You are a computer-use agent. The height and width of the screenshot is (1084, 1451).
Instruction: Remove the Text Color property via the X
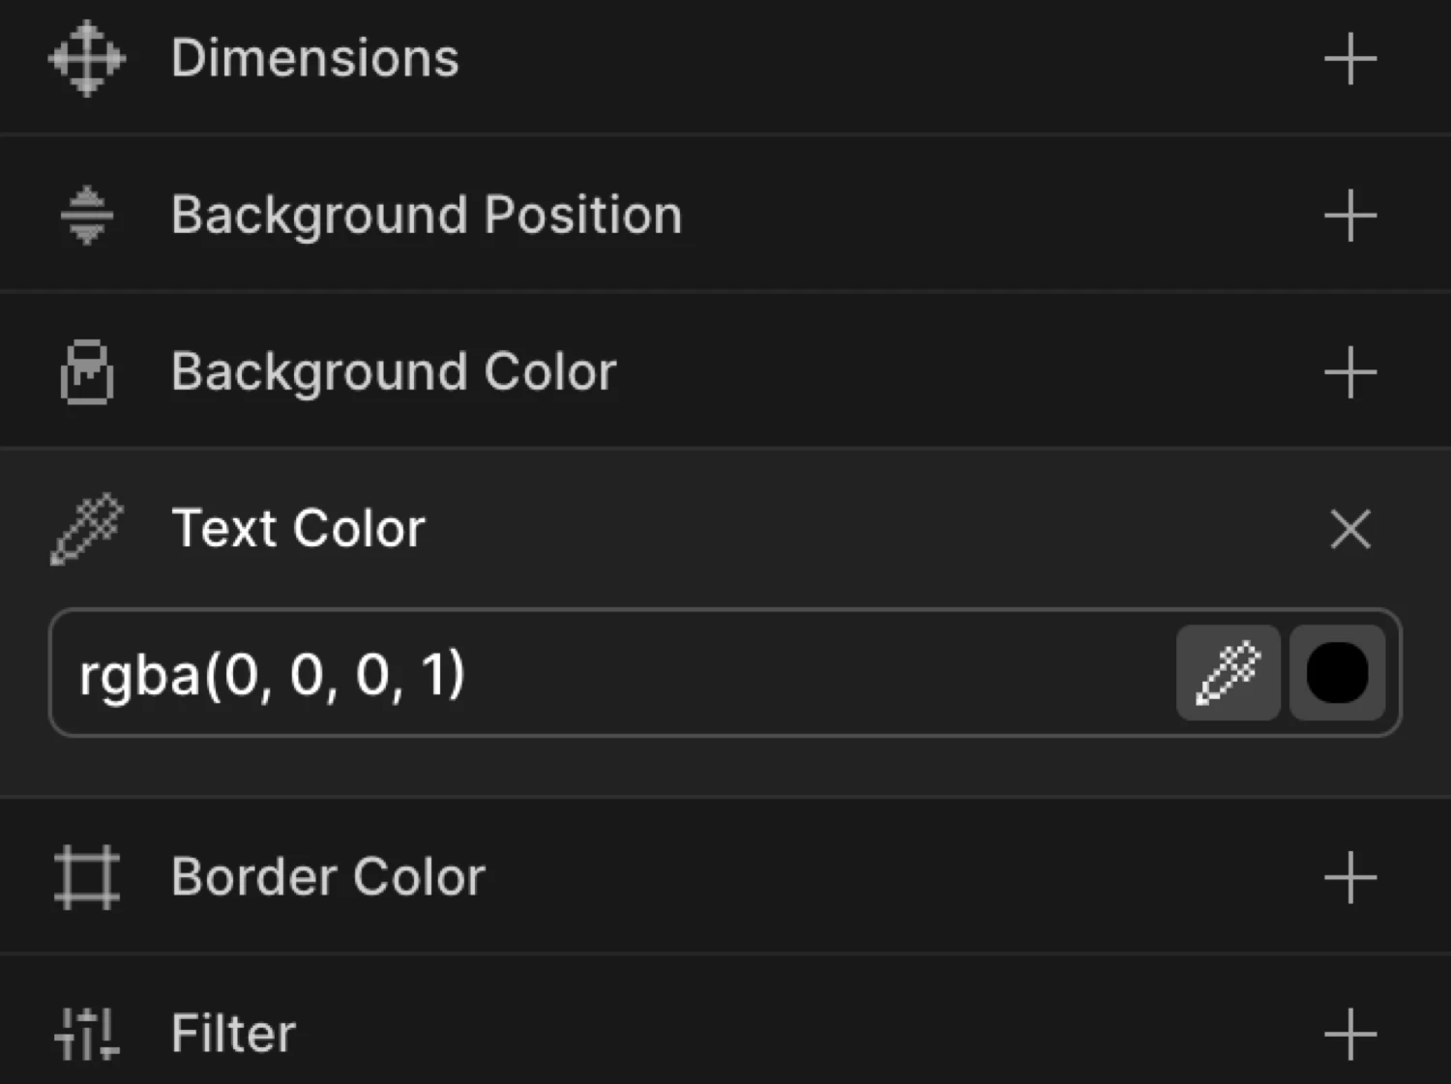(x=1350, y=529)
